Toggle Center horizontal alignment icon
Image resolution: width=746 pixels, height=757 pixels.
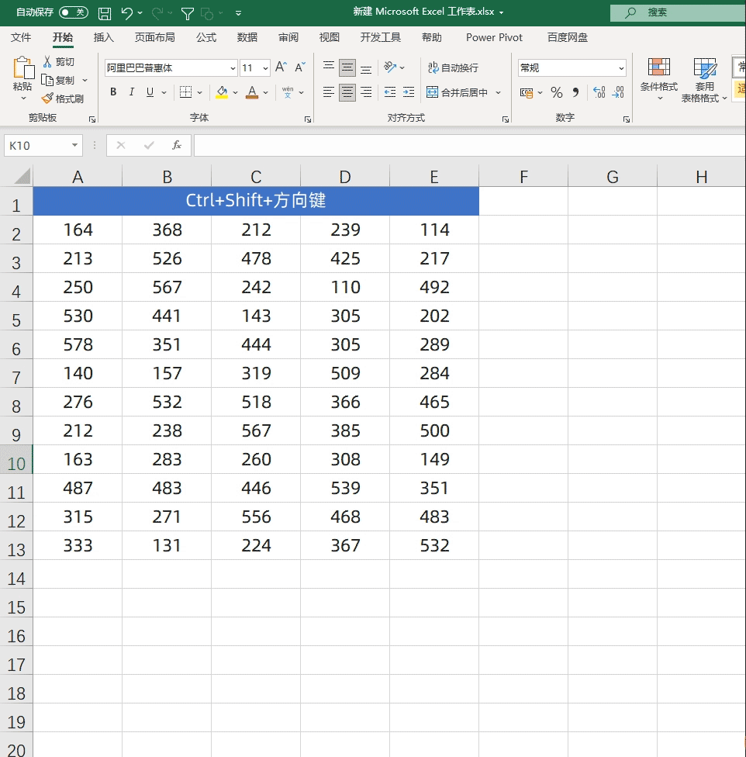347,92
